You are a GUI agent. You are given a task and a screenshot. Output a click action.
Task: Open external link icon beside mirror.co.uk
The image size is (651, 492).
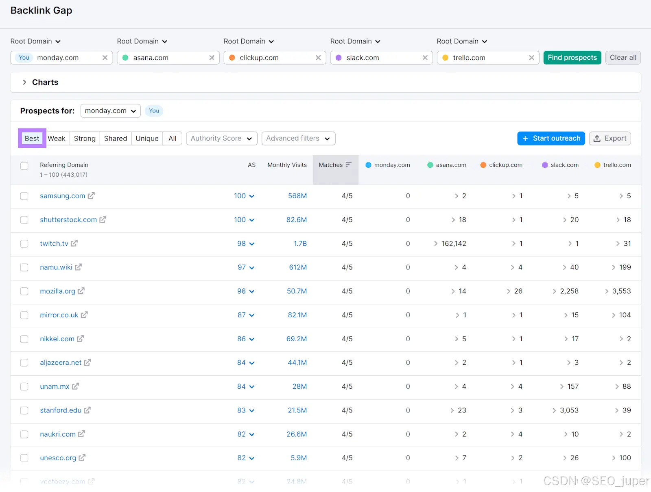click(84, 315)
